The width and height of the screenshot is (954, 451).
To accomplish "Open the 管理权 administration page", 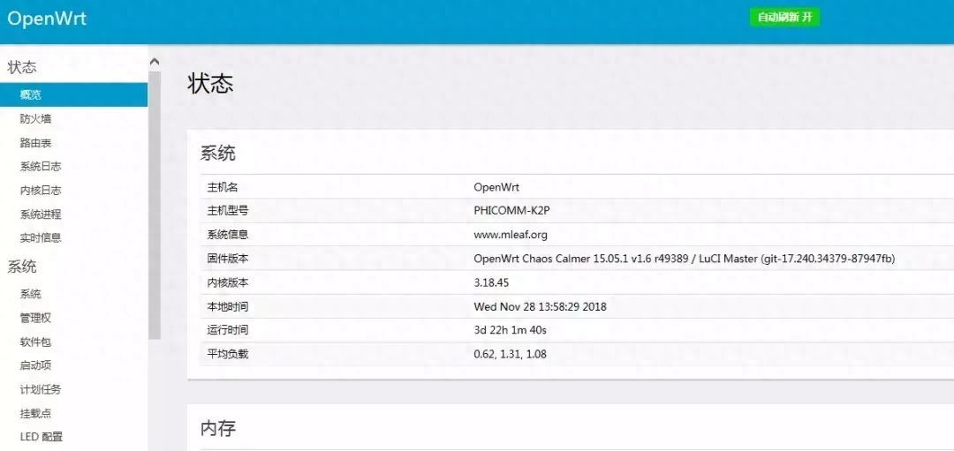I will (x=35, y=318).
